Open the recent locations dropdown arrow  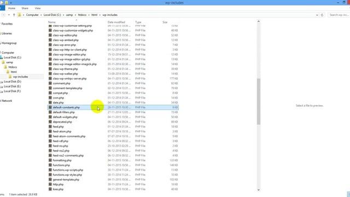click(9, 15)
